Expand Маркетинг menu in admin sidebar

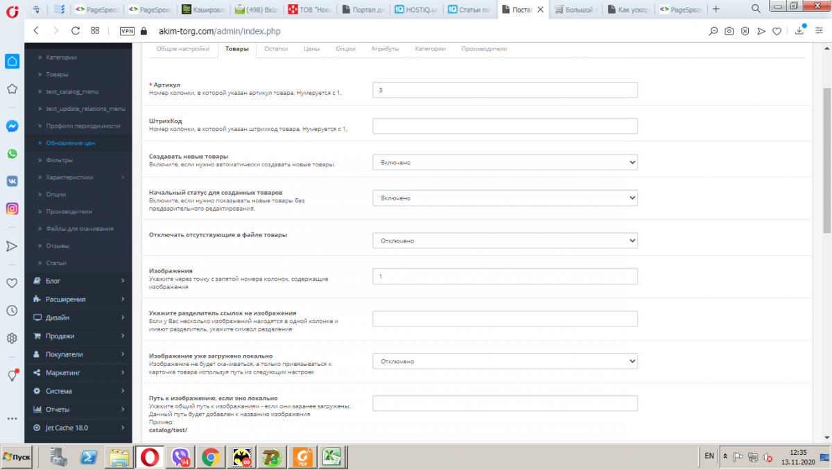tap(78, 372)
